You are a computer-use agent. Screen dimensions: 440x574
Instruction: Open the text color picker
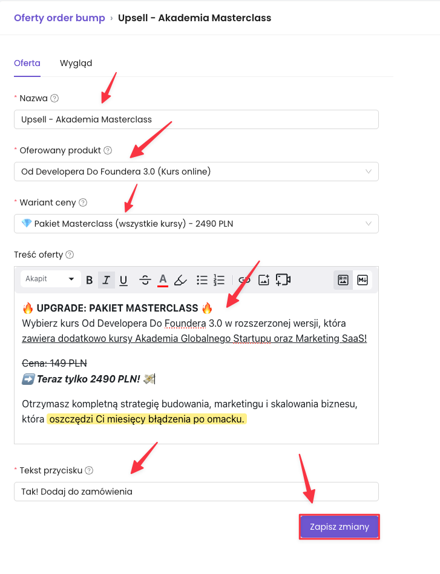coord(162,279)
